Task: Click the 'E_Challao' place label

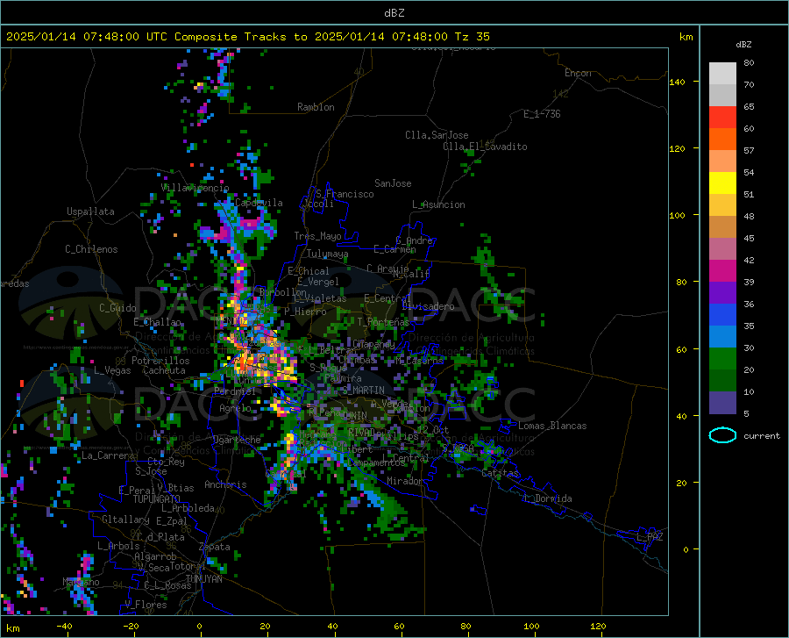Action: click(157, 322)
